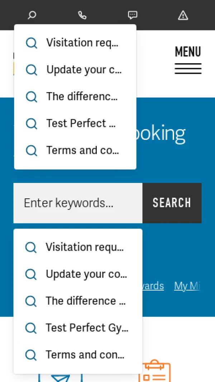This screenshot has width=215, height=382.
Task: Click the warning triangle alert icon
Action: tap(183, 15)
